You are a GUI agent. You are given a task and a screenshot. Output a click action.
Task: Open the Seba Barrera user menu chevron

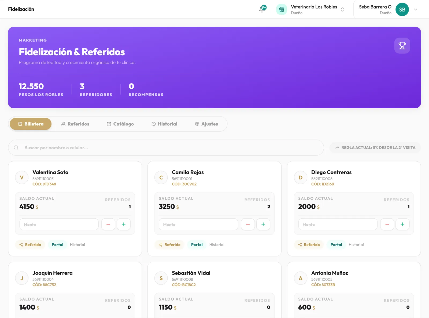pyautogui.click(x=416, y=9)
